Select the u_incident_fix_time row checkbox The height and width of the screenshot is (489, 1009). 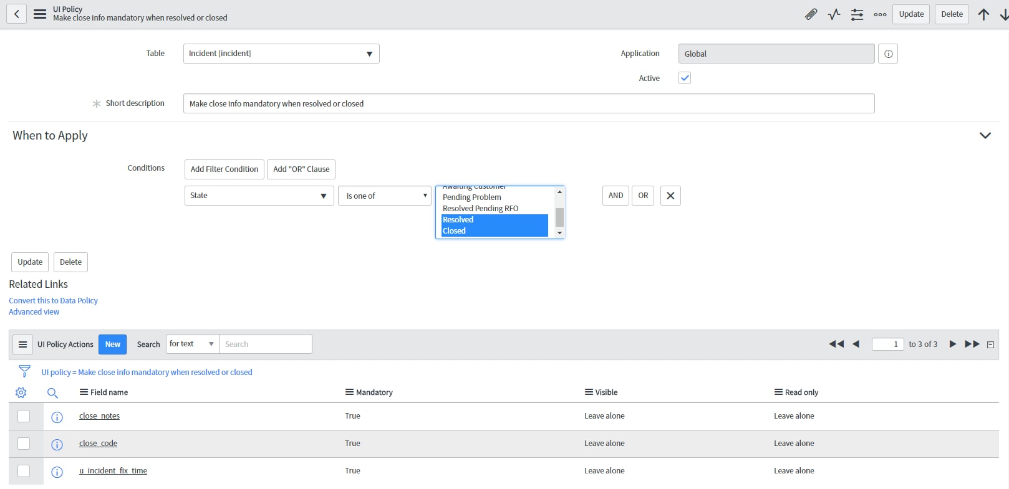pyautogui.click(x=24, y=471)
